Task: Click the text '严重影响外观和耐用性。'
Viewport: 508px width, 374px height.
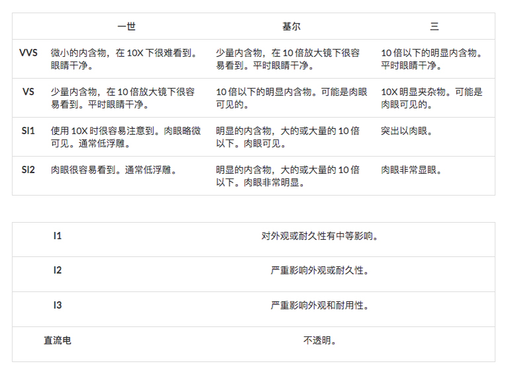Action: [x=319, y=305]
